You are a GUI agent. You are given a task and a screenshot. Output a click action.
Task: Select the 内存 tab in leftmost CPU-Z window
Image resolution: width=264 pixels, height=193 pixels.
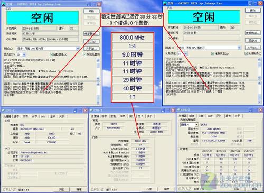(x=34, y=116)
